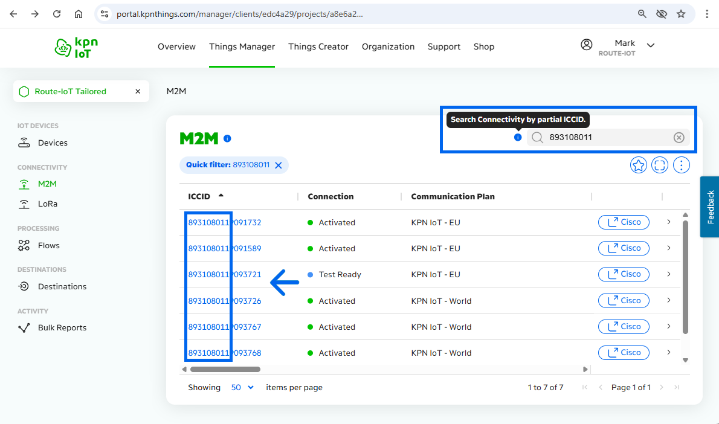
Task: Expand items per page dropdown showing 50
Action: click(242, 387)
